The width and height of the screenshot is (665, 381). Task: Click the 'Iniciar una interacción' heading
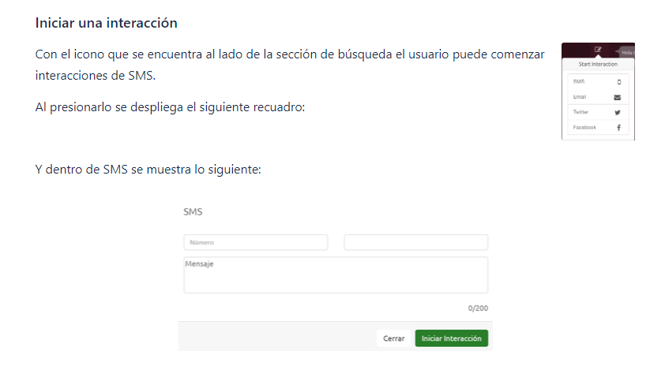click(106, 23)
